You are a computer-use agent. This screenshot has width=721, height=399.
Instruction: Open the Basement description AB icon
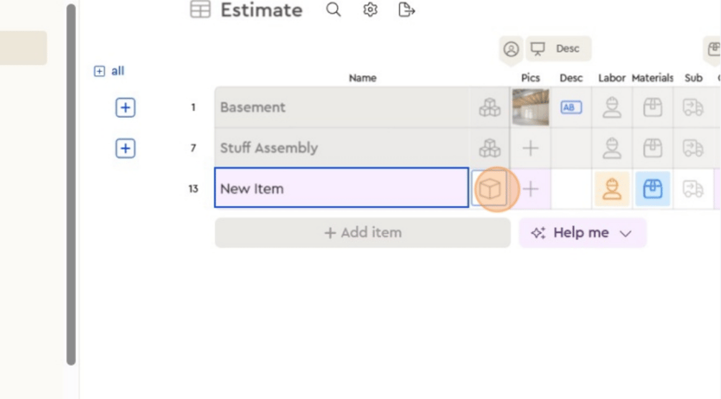coord(571,107)
